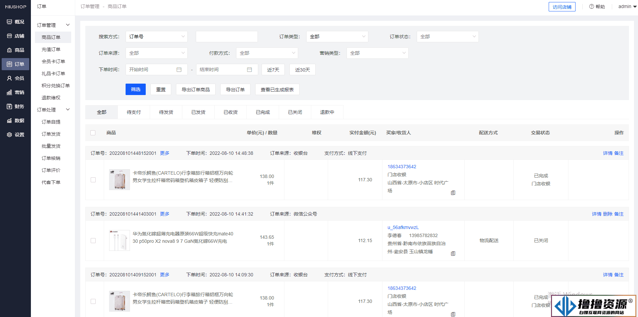Click the 结束时间 date input

click(x=227, y=70)
